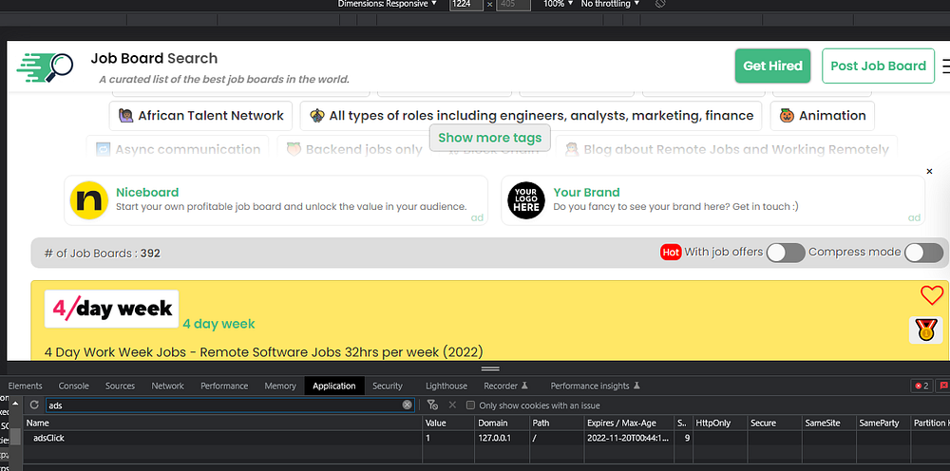The width and height of the screenshot is (950, 471).
Task: Click the DevTools panel divider handle
Action: tap(490, 368)
